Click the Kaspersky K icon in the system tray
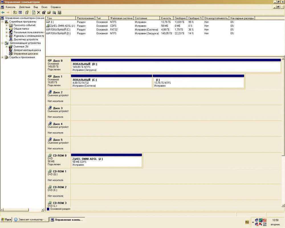This screenshot has width=285, height=228. (x=260, y=224)
